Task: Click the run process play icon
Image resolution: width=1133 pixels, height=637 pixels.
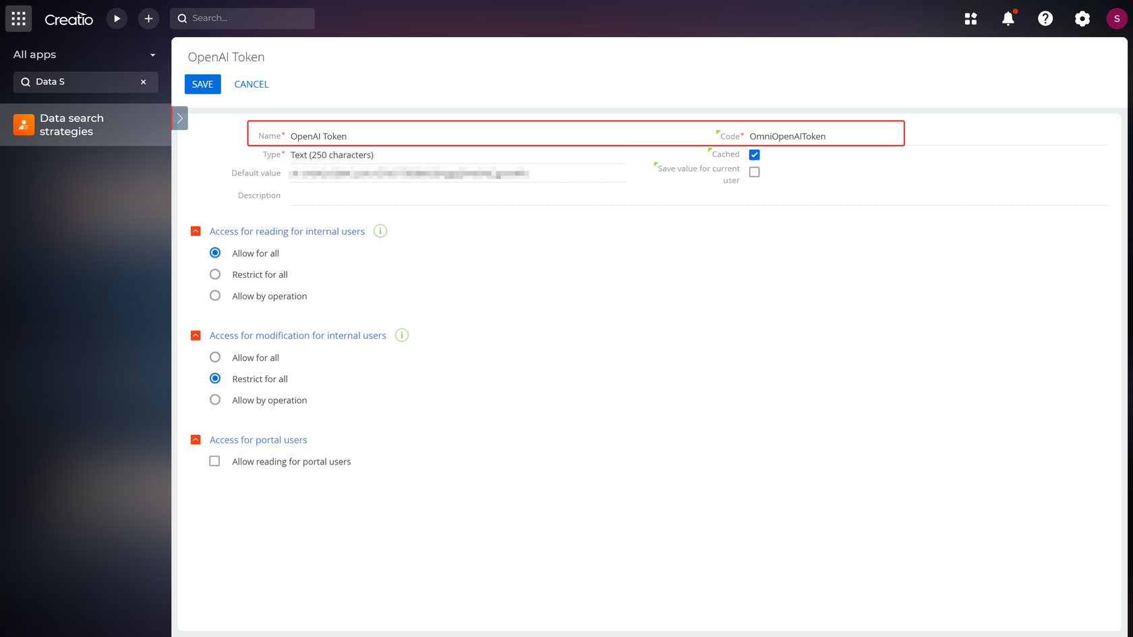Action: pyautogui.click(x=117, y=18)
